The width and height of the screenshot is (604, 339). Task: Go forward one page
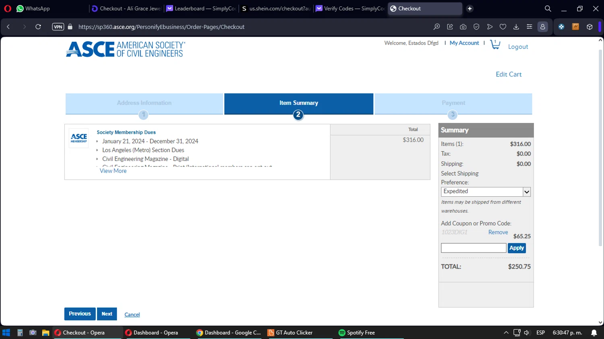point(24,27)
